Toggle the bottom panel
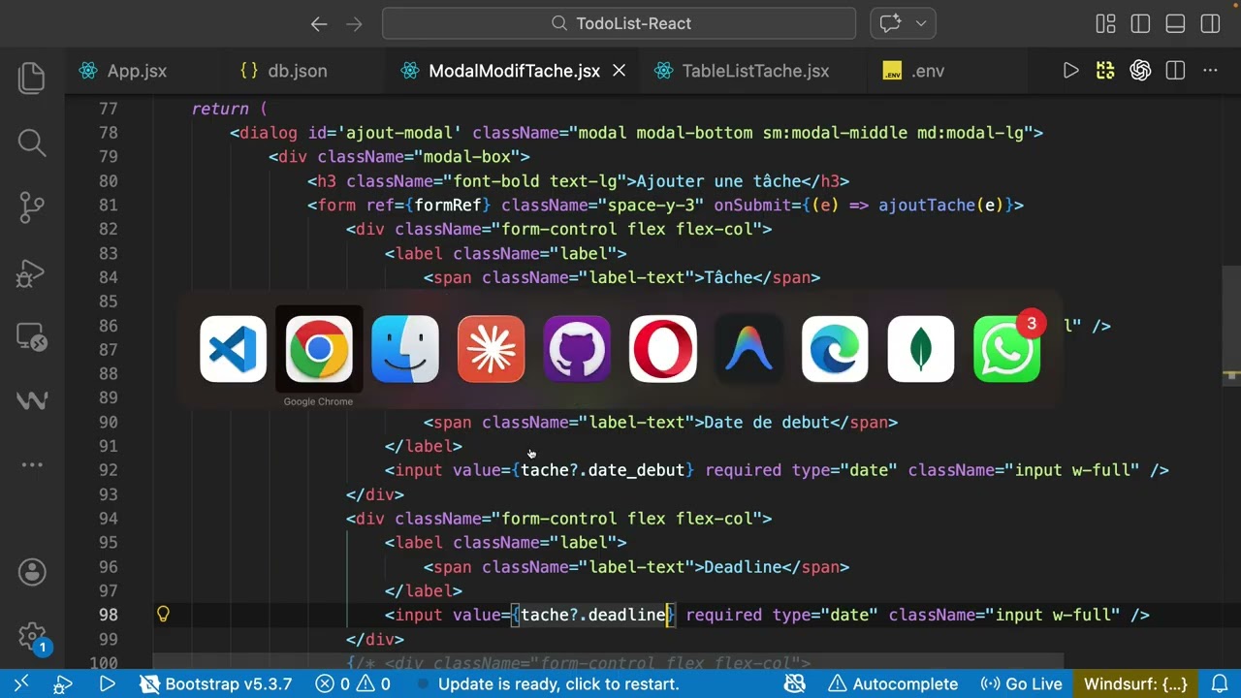 click(1175, 24)
